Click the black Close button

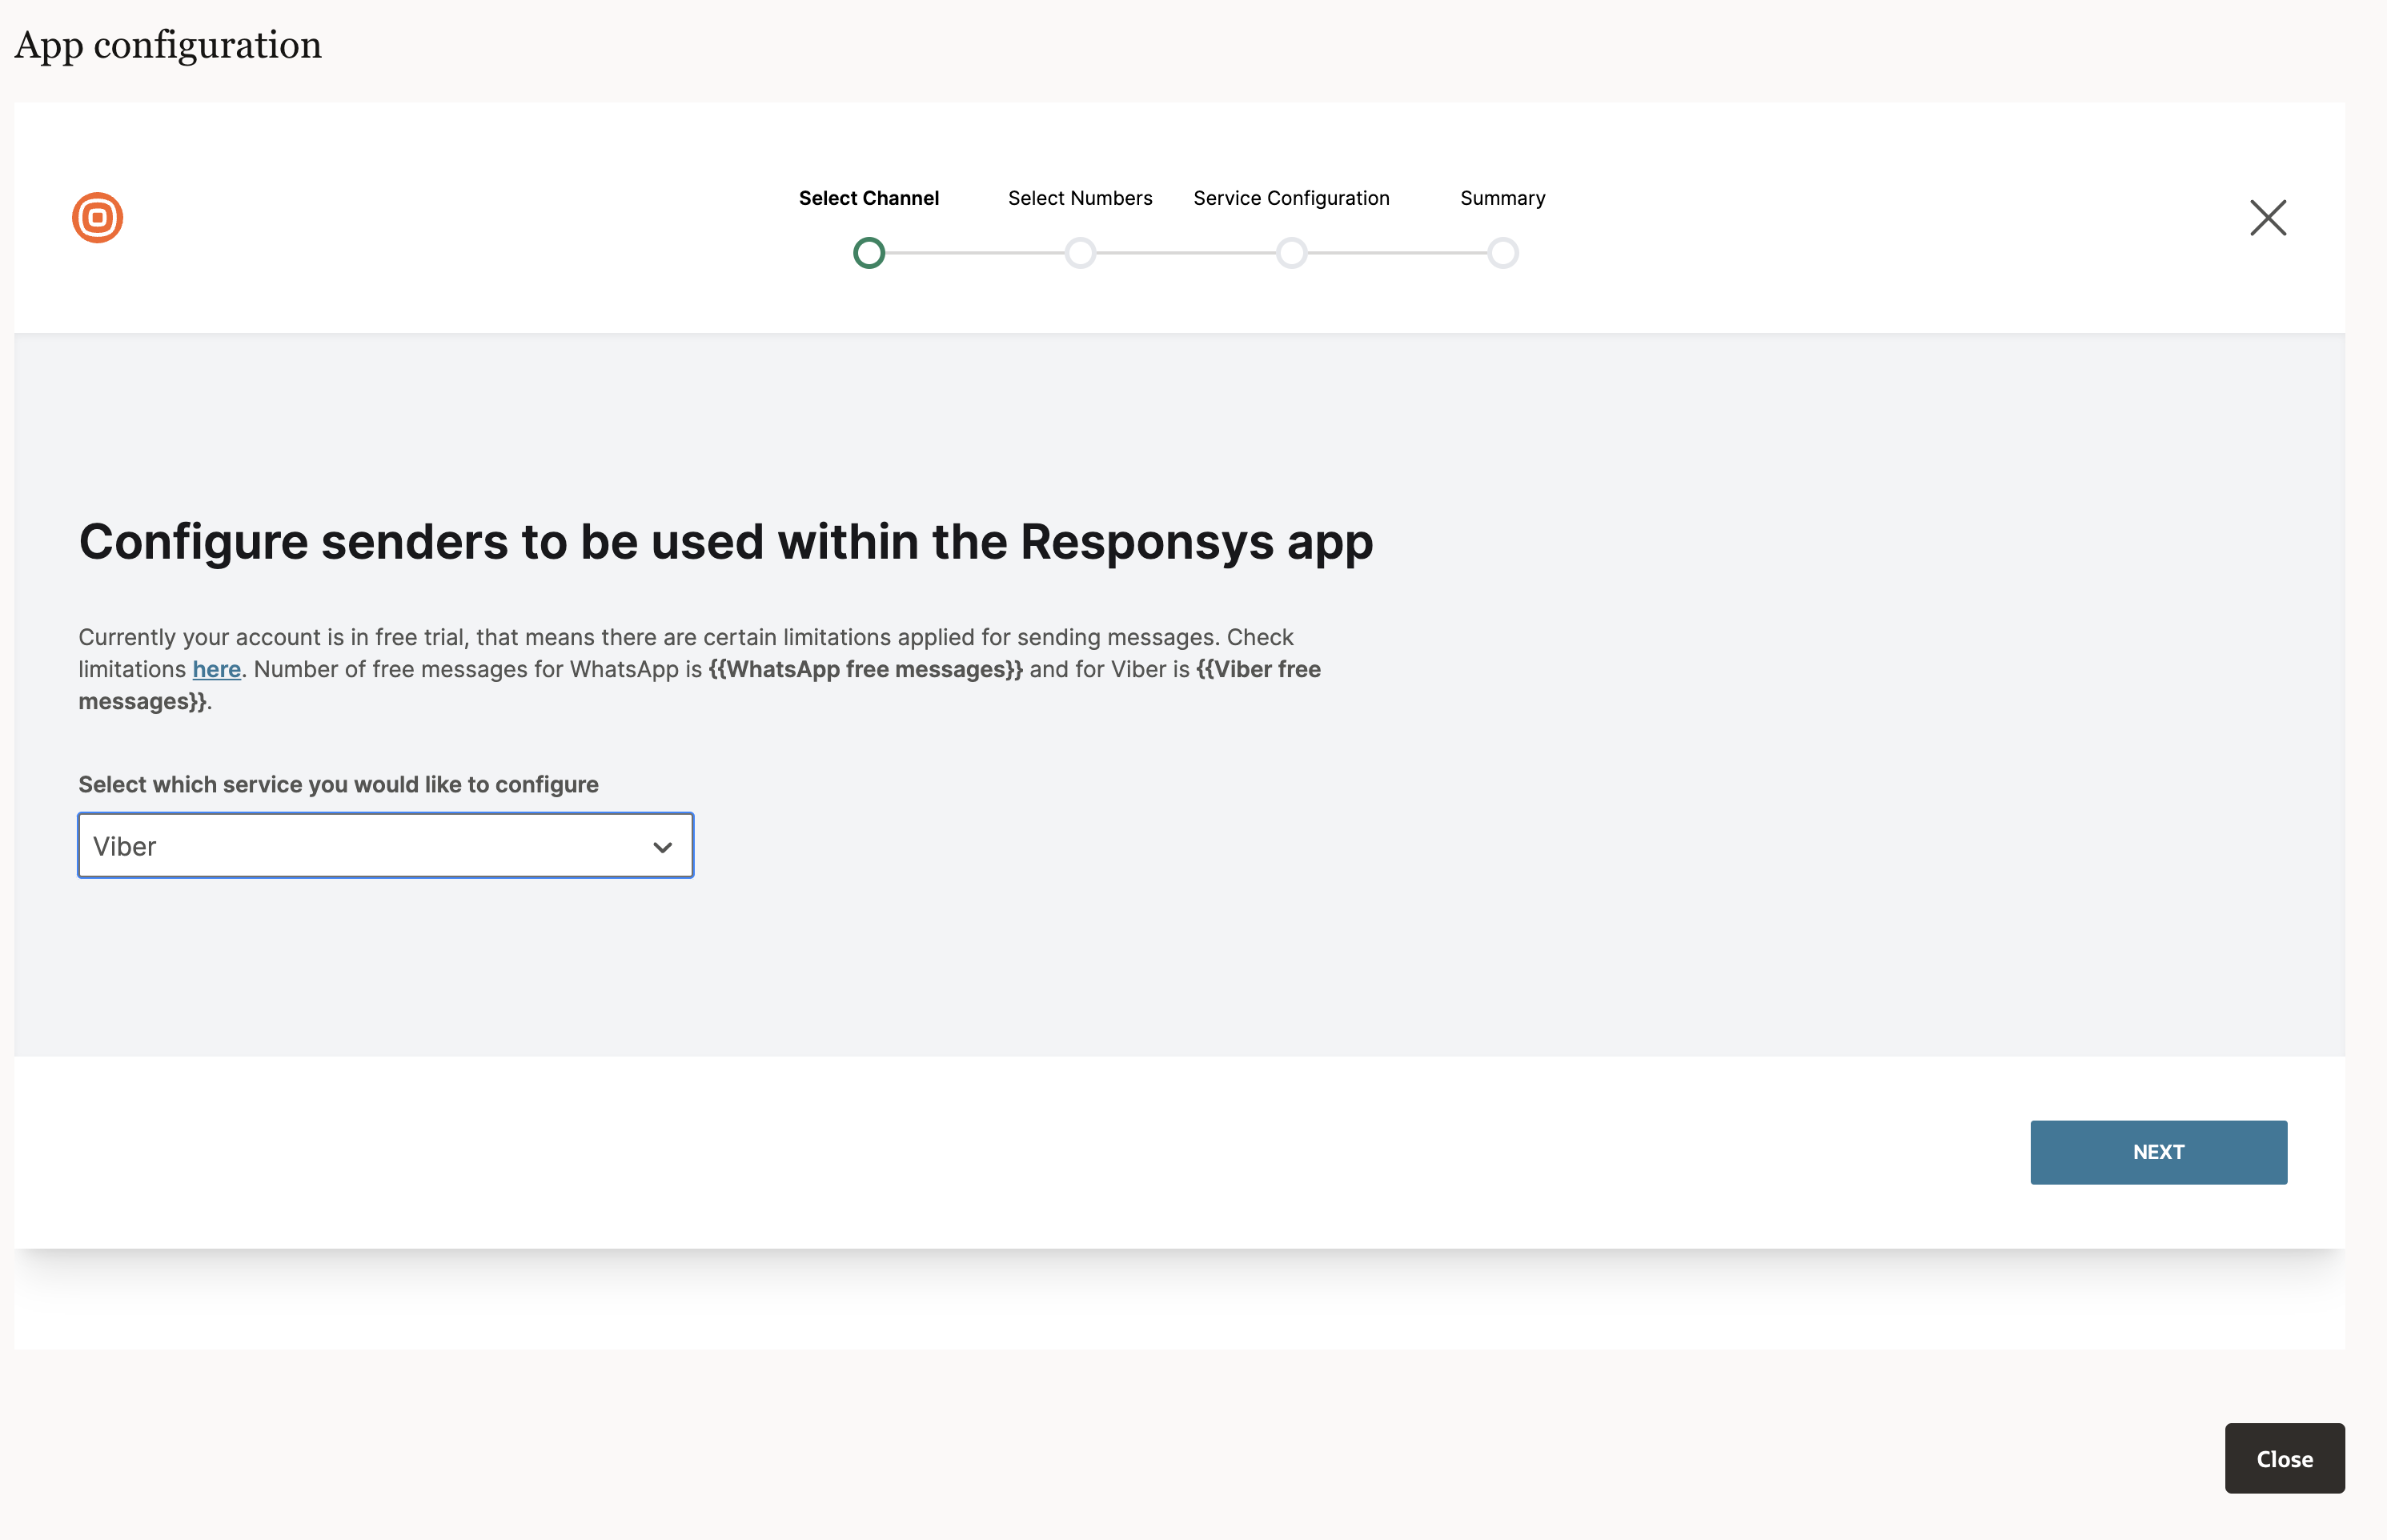click(x=2283, y=1458)
